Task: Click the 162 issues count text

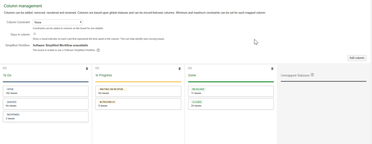Action: [x=12, y=93]
